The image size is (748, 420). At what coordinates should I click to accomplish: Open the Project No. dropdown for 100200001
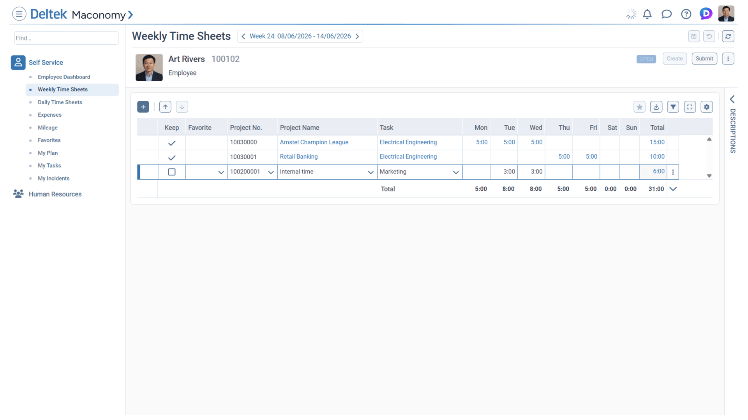271,172
